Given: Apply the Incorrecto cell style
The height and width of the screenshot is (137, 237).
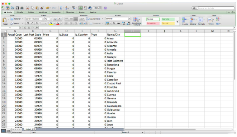Looking at the screenshot, I should pyautogui.click(x=153, y=23).
